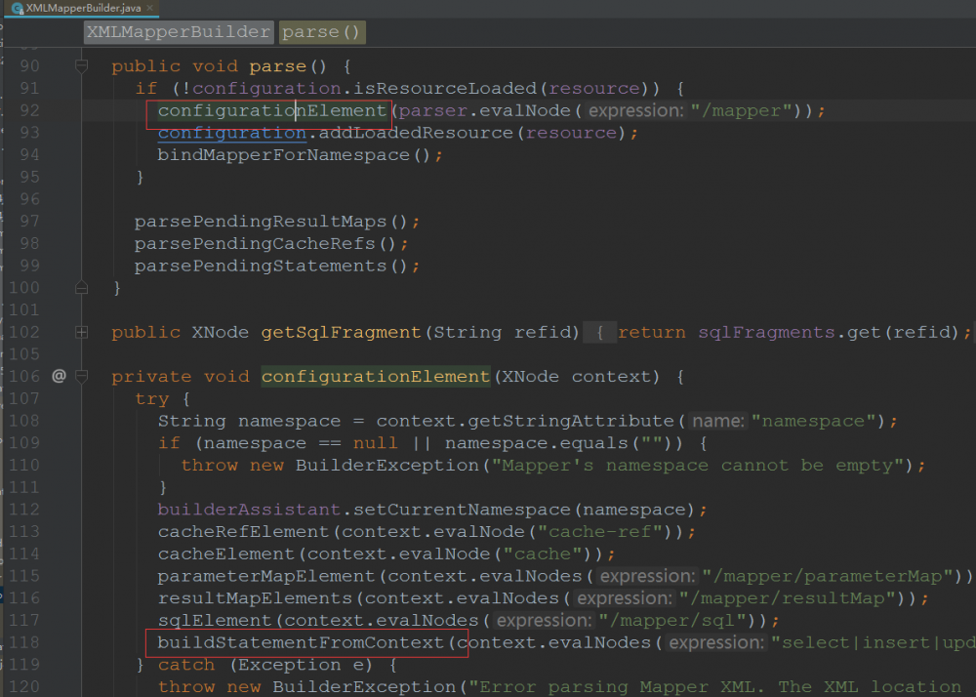Click the @ gutter icon on line 106

59,376
